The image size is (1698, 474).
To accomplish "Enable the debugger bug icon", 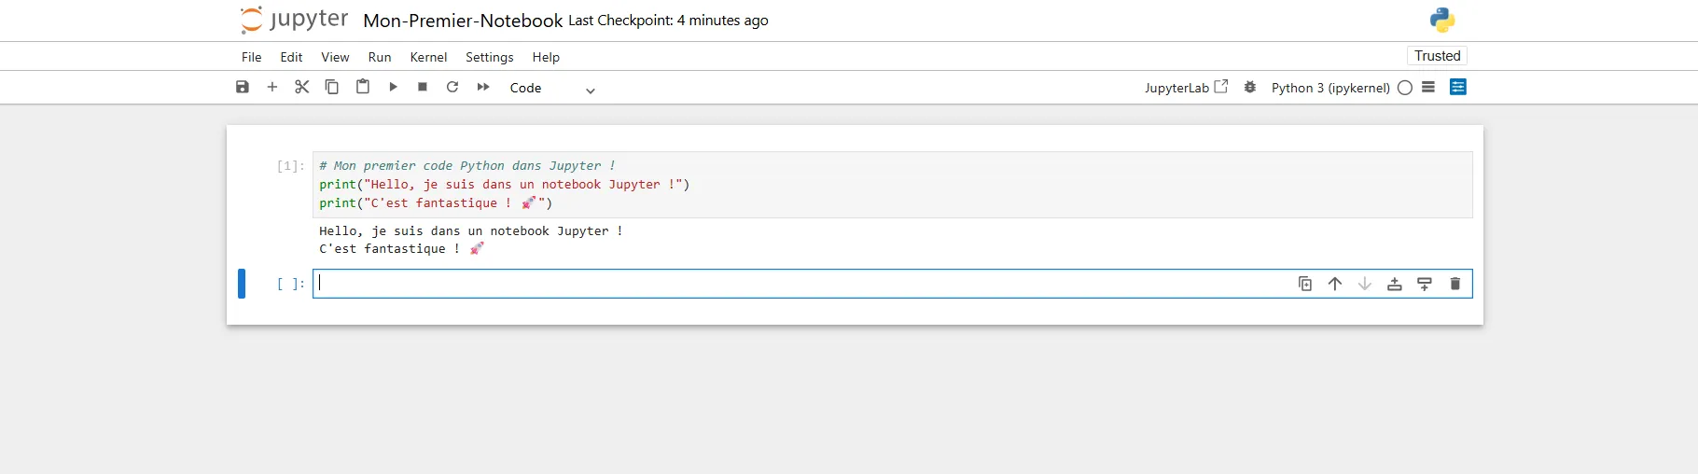I will pyautogui.click(x=1250, y=87).
